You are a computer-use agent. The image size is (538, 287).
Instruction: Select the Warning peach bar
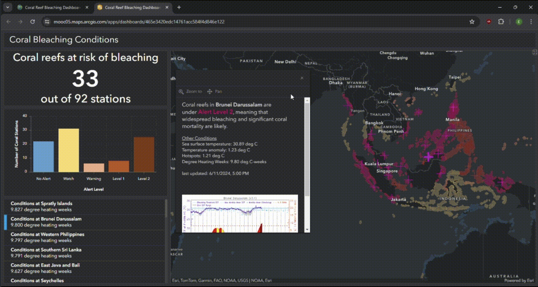tap(94, 167)
